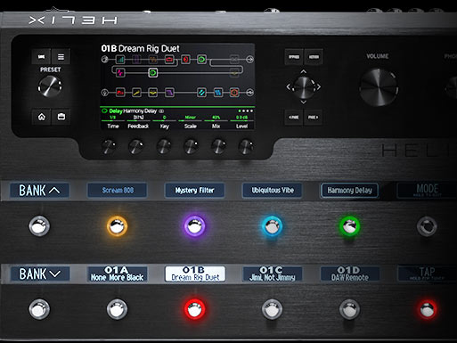This screenshot has width=457, height=343.
Task: Tap the BANK down scribble strip
Action: click(x=40, y=274)
